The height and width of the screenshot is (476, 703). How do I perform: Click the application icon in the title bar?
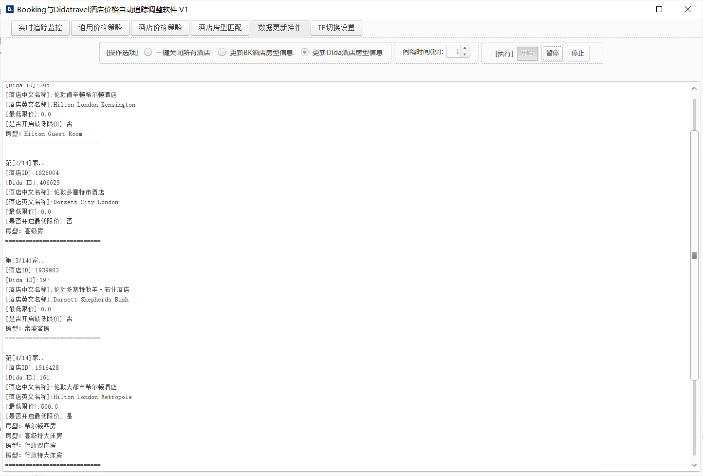[x=9, y=9]
